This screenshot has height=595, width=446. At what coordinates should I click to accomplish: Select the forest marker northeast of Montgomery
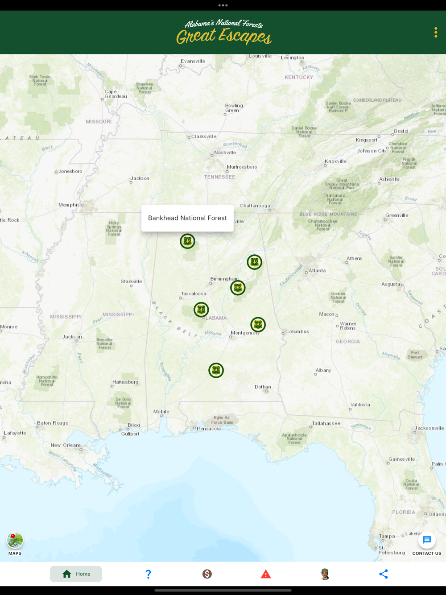pos(258,325)
